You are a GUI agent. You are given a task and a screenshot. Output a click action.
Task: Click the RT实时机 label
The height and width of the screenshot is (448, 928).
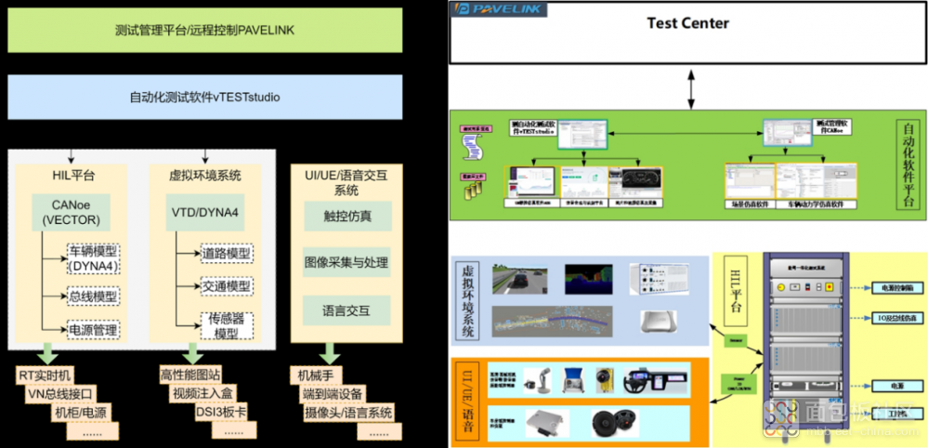pyautogui.click(x=46, y=375)
